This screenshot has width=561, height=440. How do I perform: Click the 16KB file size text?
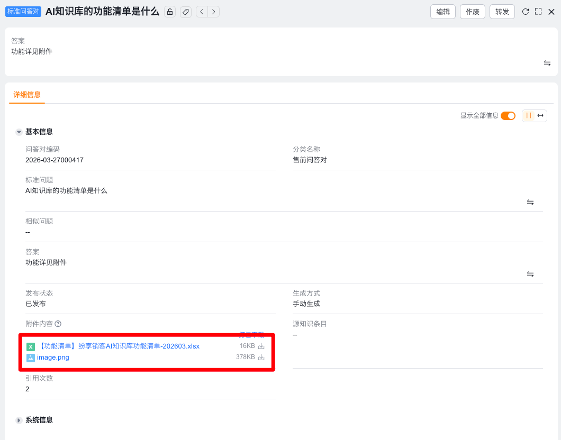(247, 346)
